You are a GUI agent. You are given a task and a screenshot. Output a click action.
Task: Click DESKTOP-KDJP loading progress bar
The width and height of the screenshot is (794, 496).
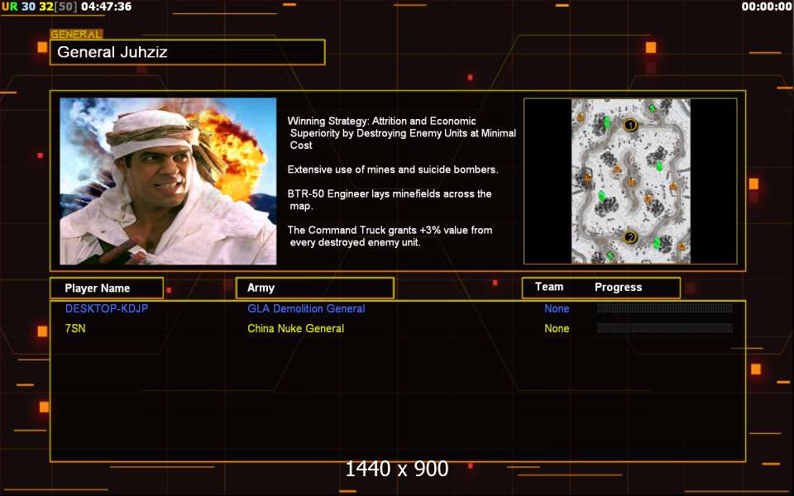tap(665, 308)
